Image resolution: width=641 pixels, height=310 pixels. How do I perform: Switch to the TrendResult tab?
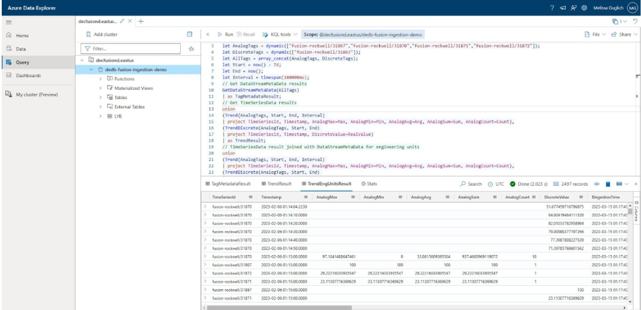(276, 184)
